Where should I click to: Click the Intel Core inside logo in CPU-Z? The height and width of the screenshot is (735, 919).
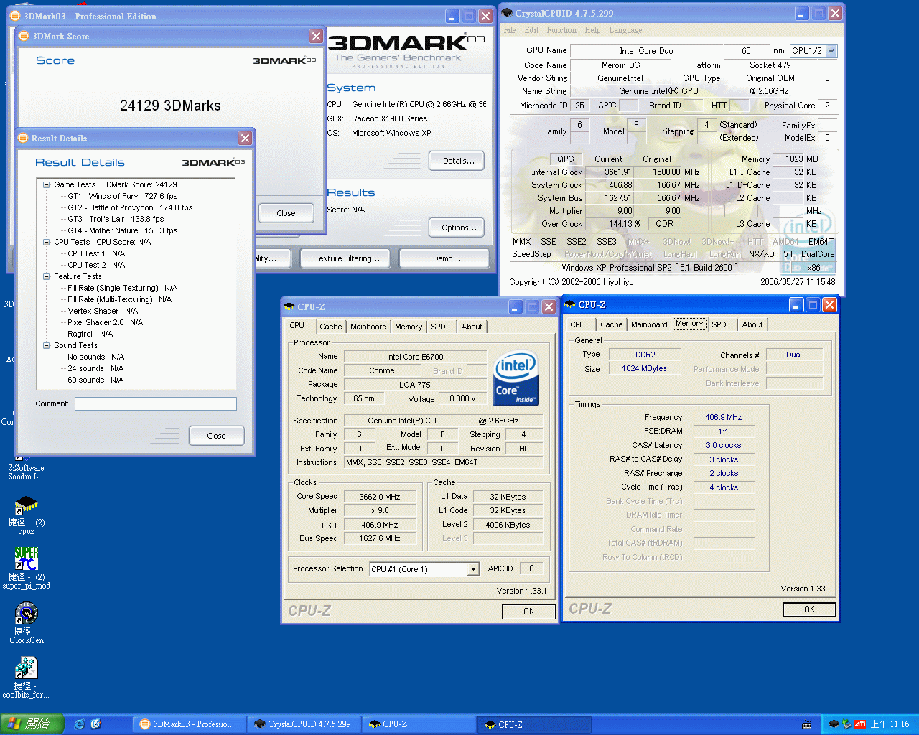pos(516,378)
